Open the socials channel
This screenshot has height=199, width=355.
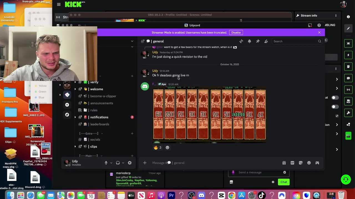tap(105, 140)
